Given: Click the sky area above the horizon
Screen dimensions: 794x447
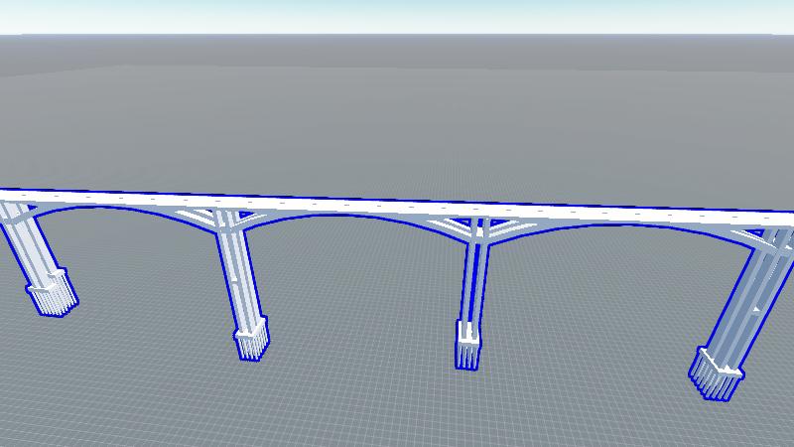Looking at the screenshot, I should [x=397, y=16].
